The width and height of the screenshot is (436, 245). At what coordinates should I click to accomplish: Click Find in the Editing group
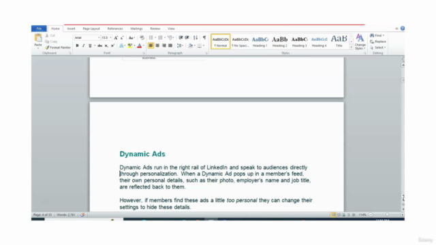377,35
